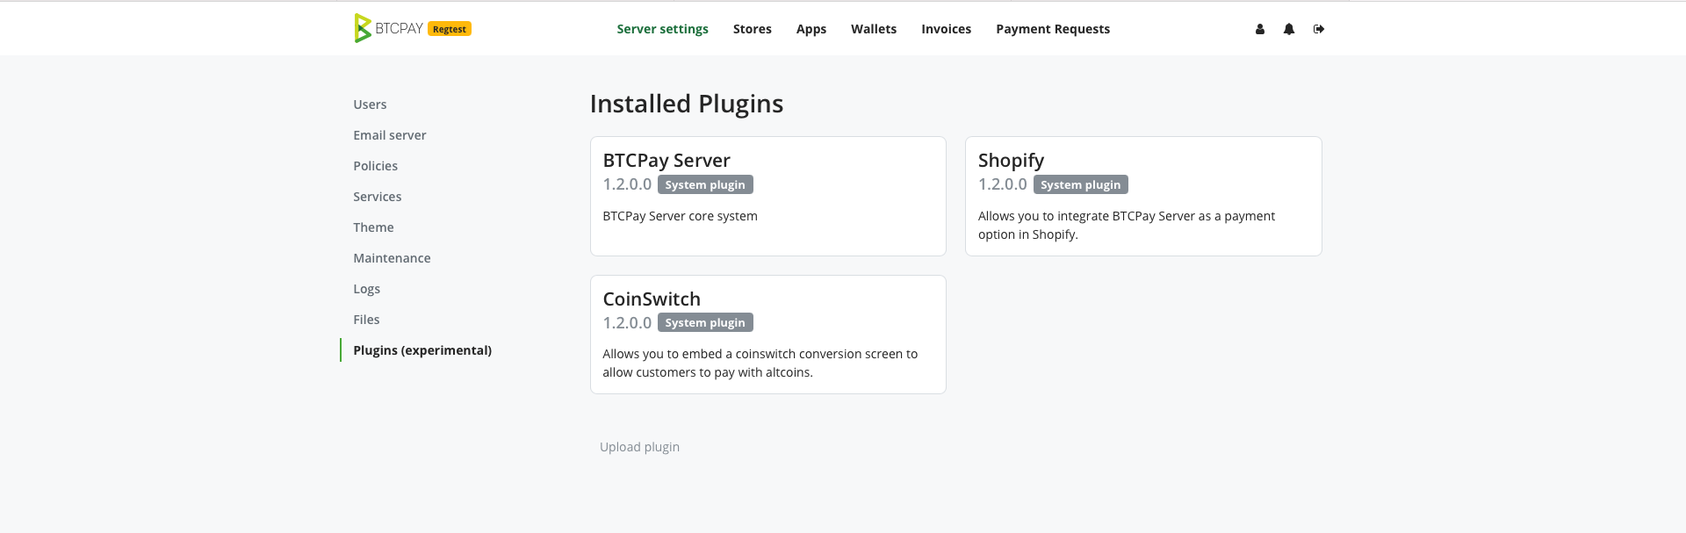1686x533 pixels.
Task: Click the CoinSwitch plugin title
Action: point(652,299)
